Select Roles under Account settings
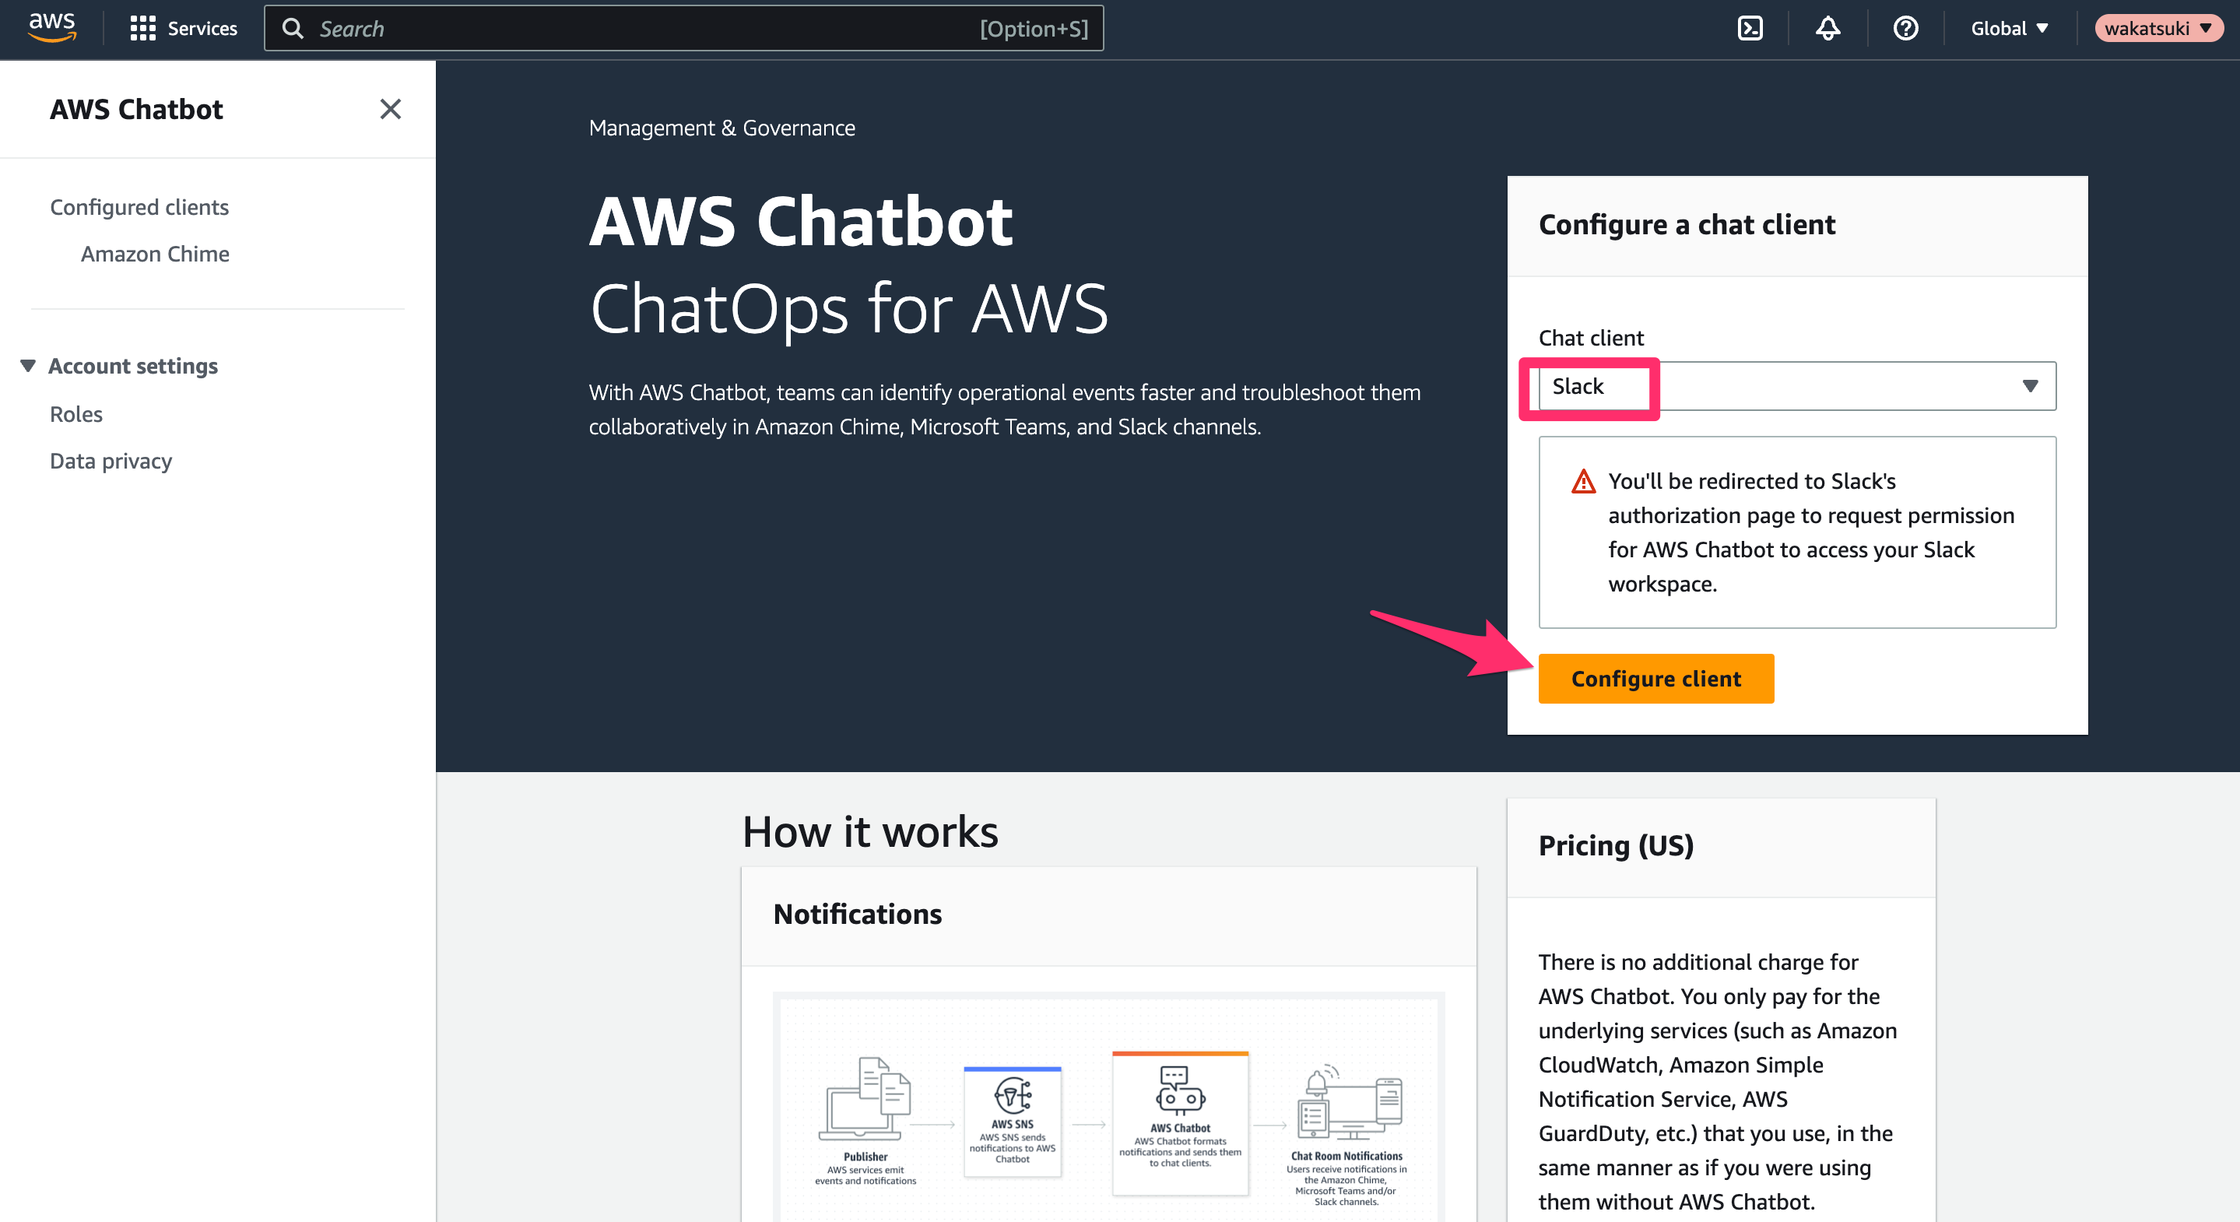This screenshot has height=1222, width=2240. tap(75, 413)
